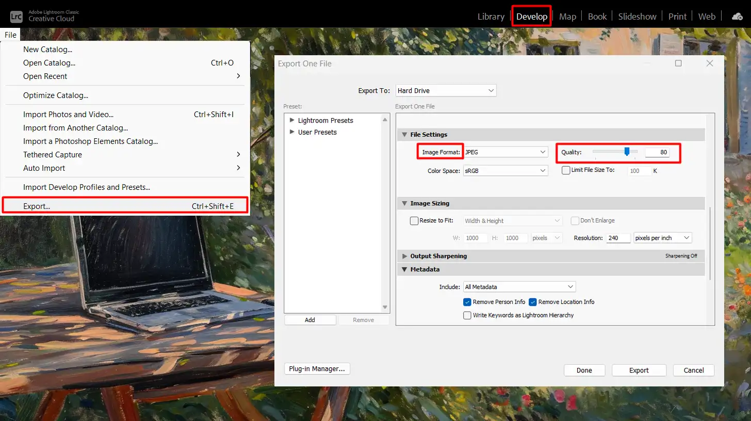Maximize the Export One File dialog
751x421 pixels.
pyautogui.click(x=678, y=63)
